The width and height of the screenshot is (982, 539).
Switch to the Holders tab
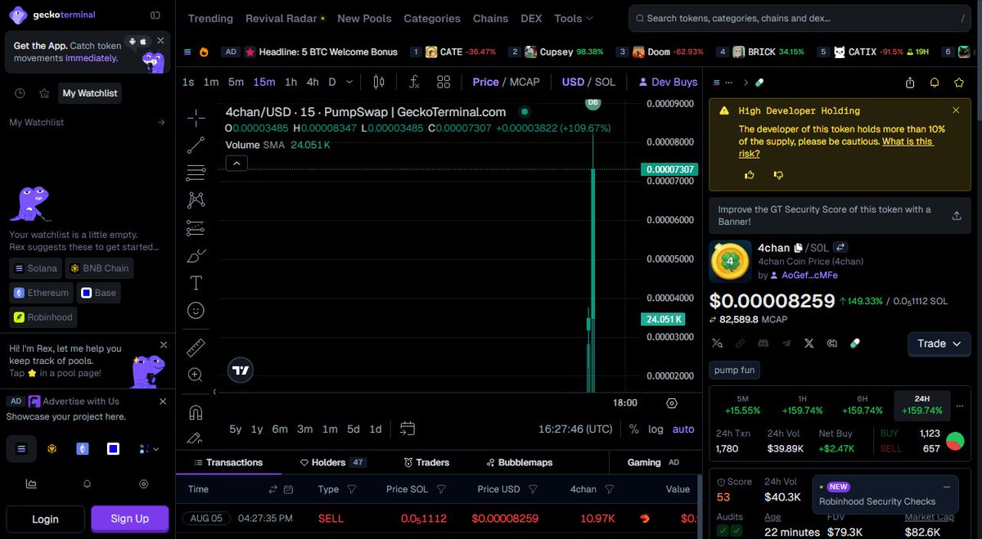332,462
